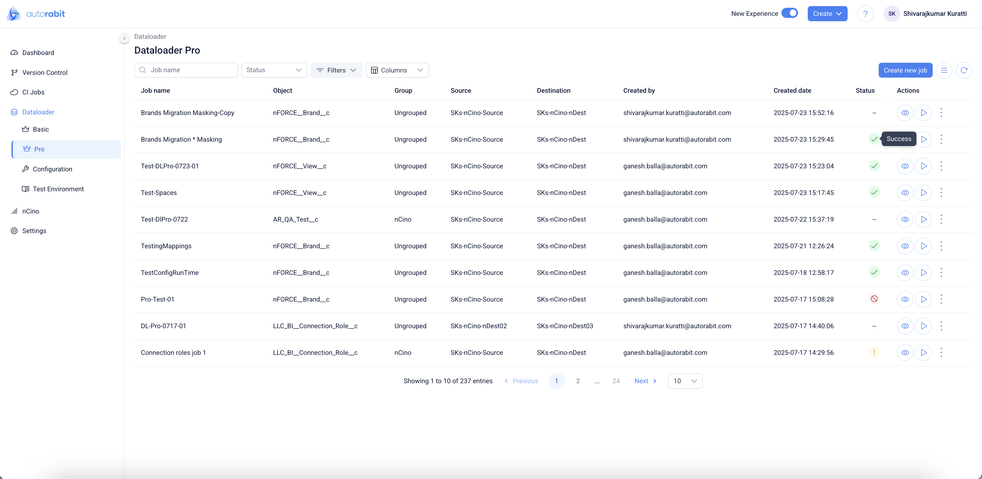Open the three-dot menu for the TestingMappings row
982x479 pixels.
click(941, 246)
